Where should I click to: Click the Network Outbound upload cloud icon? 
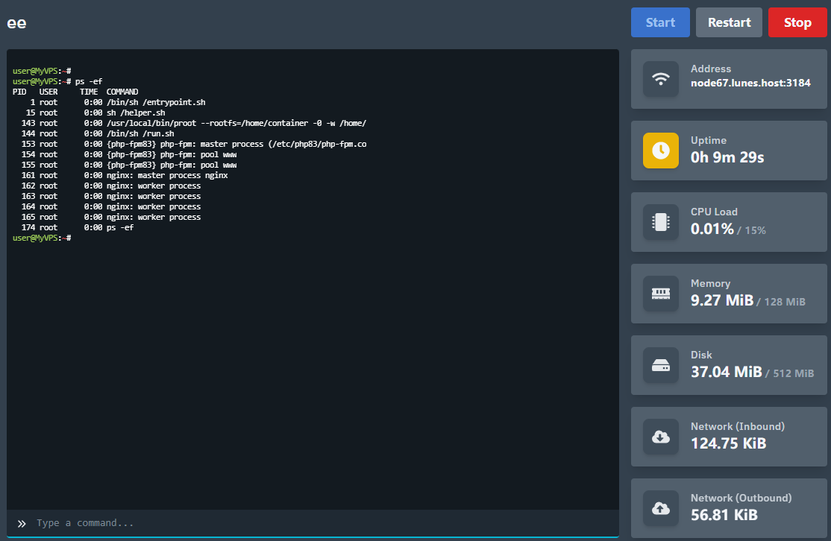(x=661, y=508)
